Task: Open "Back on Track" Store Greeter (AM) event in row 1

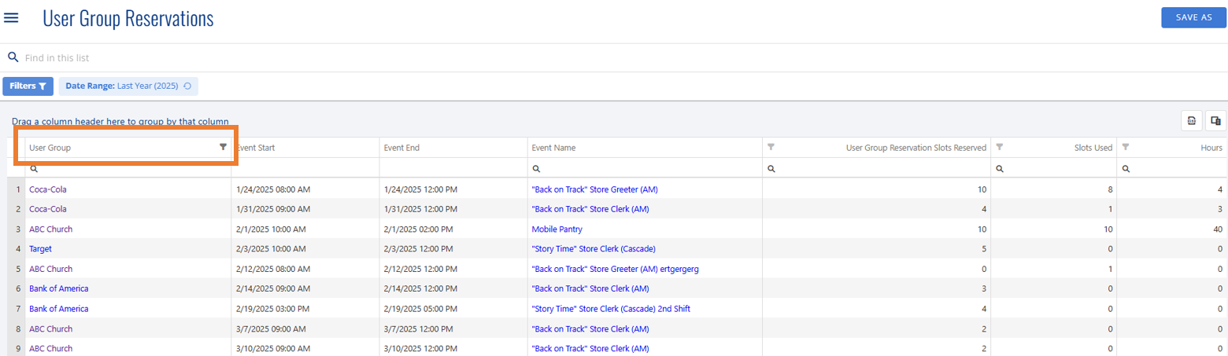Action: [x=595, y=189]
